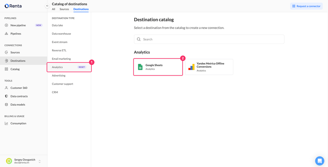
Task: Click the Data models database icon
Action: click(x=6, y=105)
